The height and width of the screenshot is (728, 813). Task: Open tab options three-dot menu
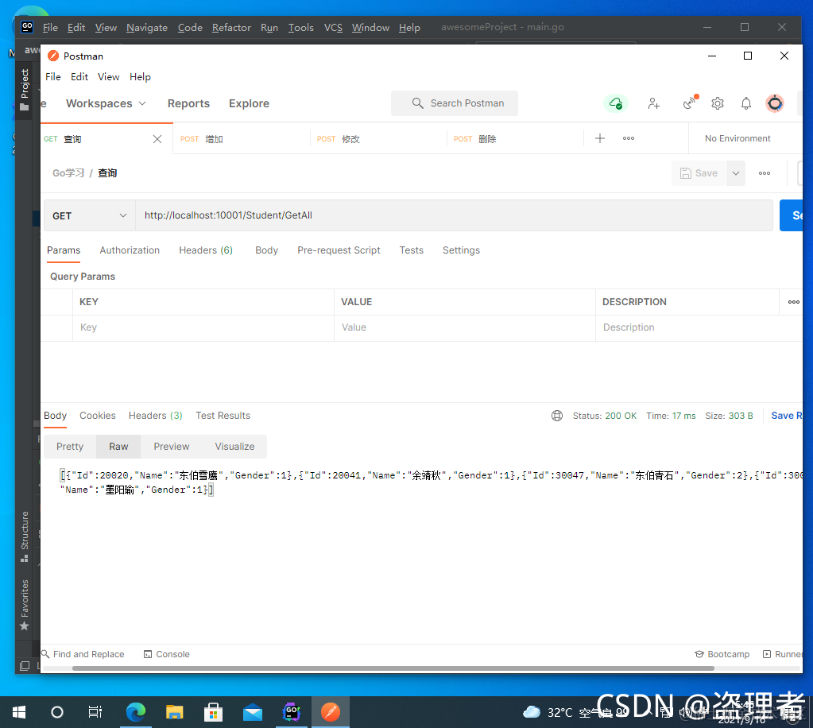click(x=629, y=138)
